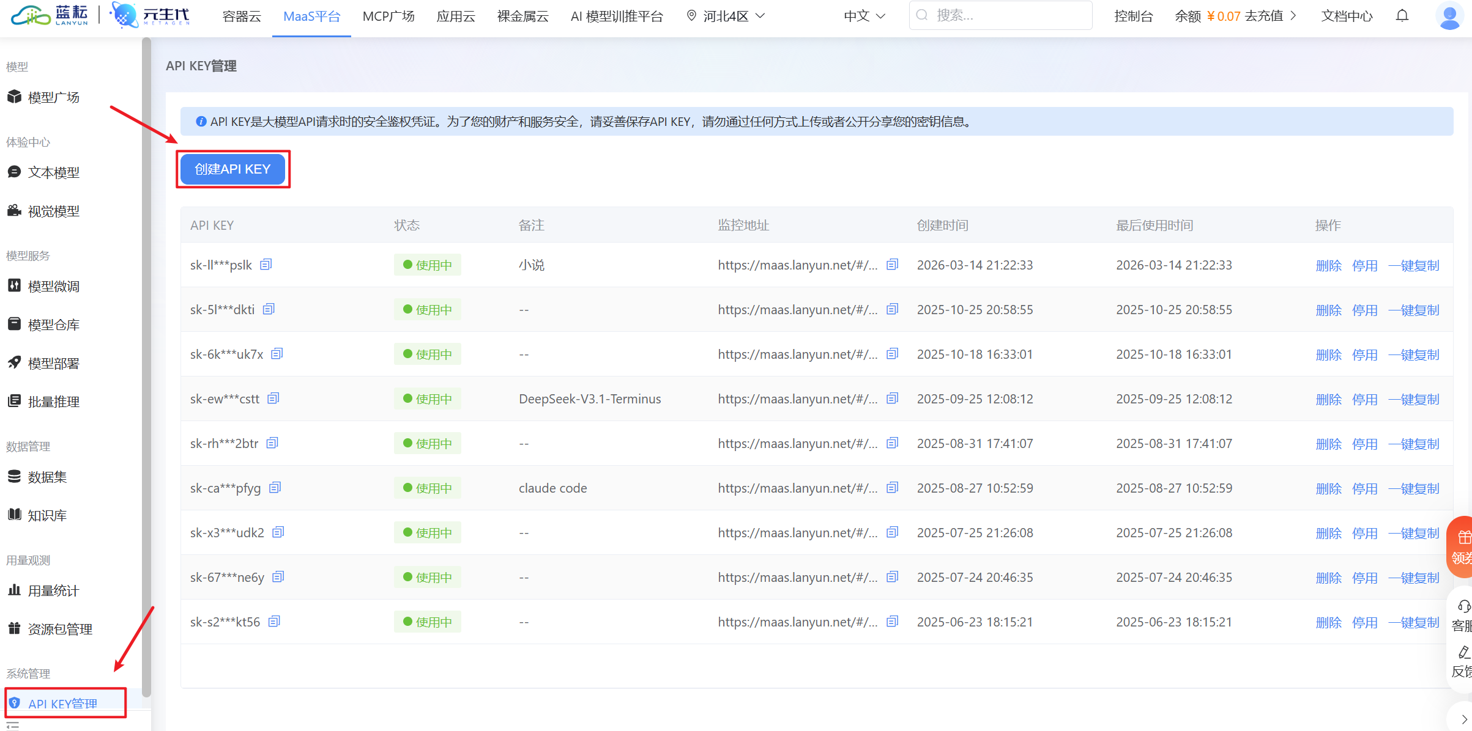Open 用量统计 in the sidebar
The image size is (1472, 731).
(x=53, y=590)
